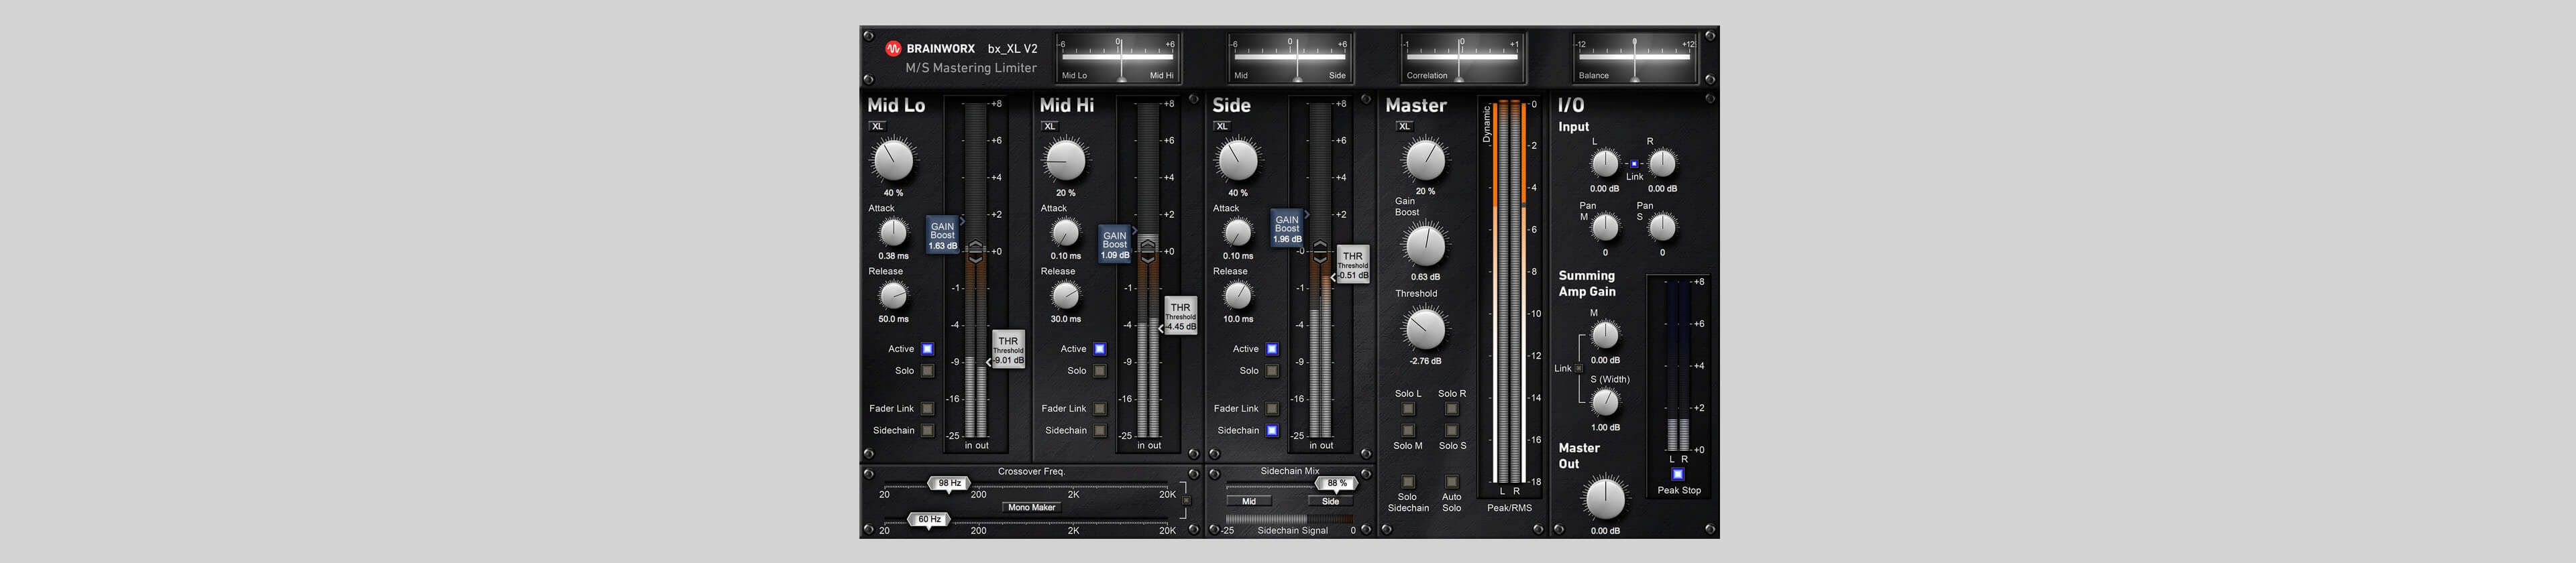Viewport: 2576px width, 563px height.
Task: Enable Solo S in Master
Action: tap(1451, 430)
